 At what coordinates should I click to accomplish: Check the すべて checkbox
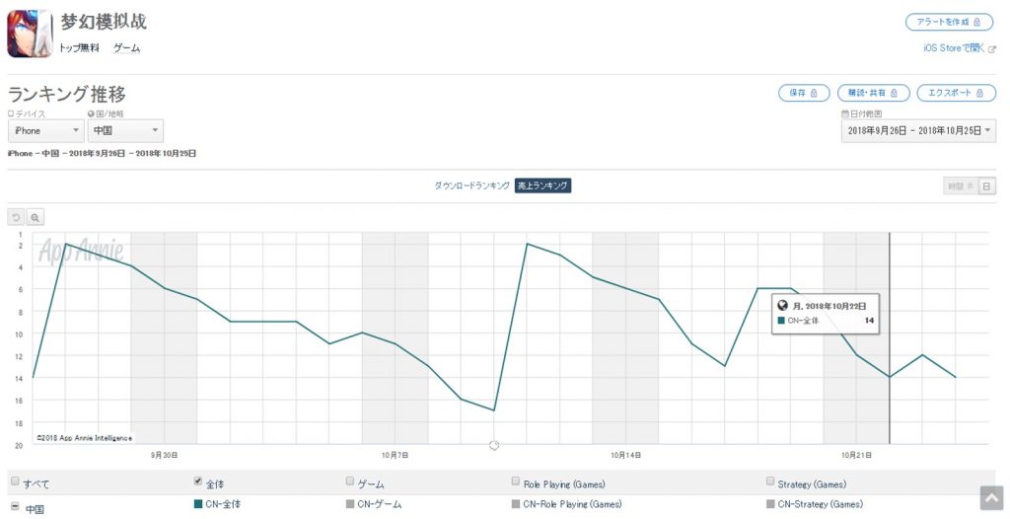coord(14,482)
